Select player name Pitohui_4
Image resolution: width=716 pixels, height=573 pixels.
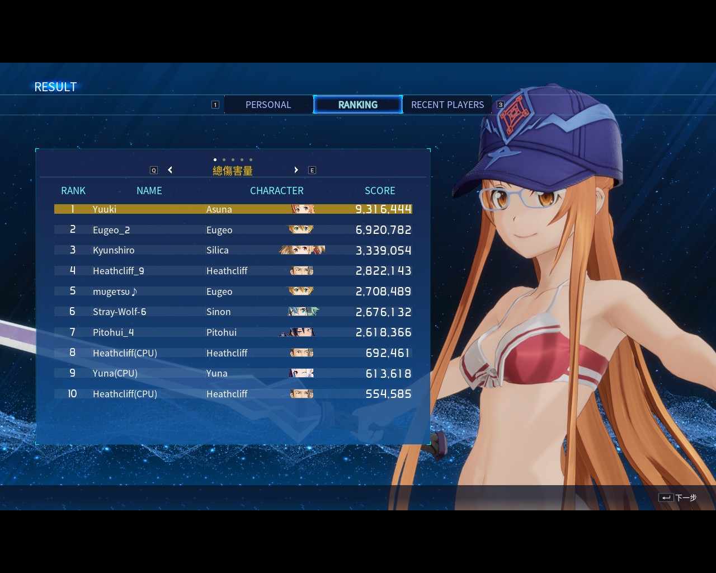click(114, 332)
